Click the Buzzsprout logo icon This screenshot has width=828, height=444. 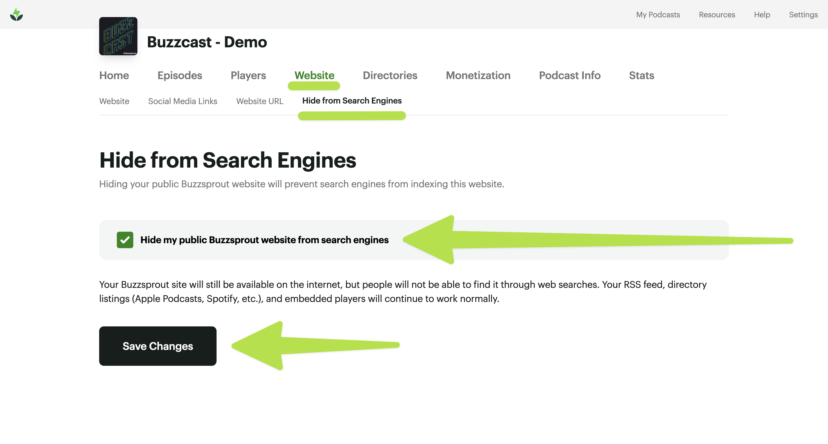point(16,14)
